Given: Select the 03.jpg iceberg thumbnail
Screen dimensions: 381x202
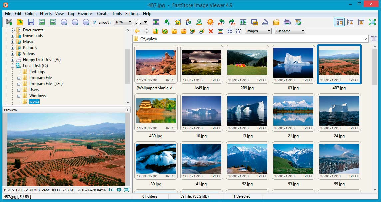Looking at the screenshot, I should click(293, 64).
